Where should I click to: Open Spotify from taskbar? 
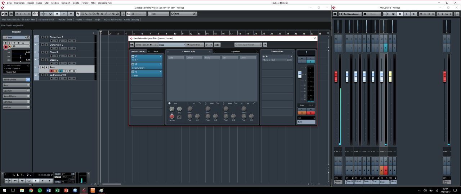coord(40,190)
